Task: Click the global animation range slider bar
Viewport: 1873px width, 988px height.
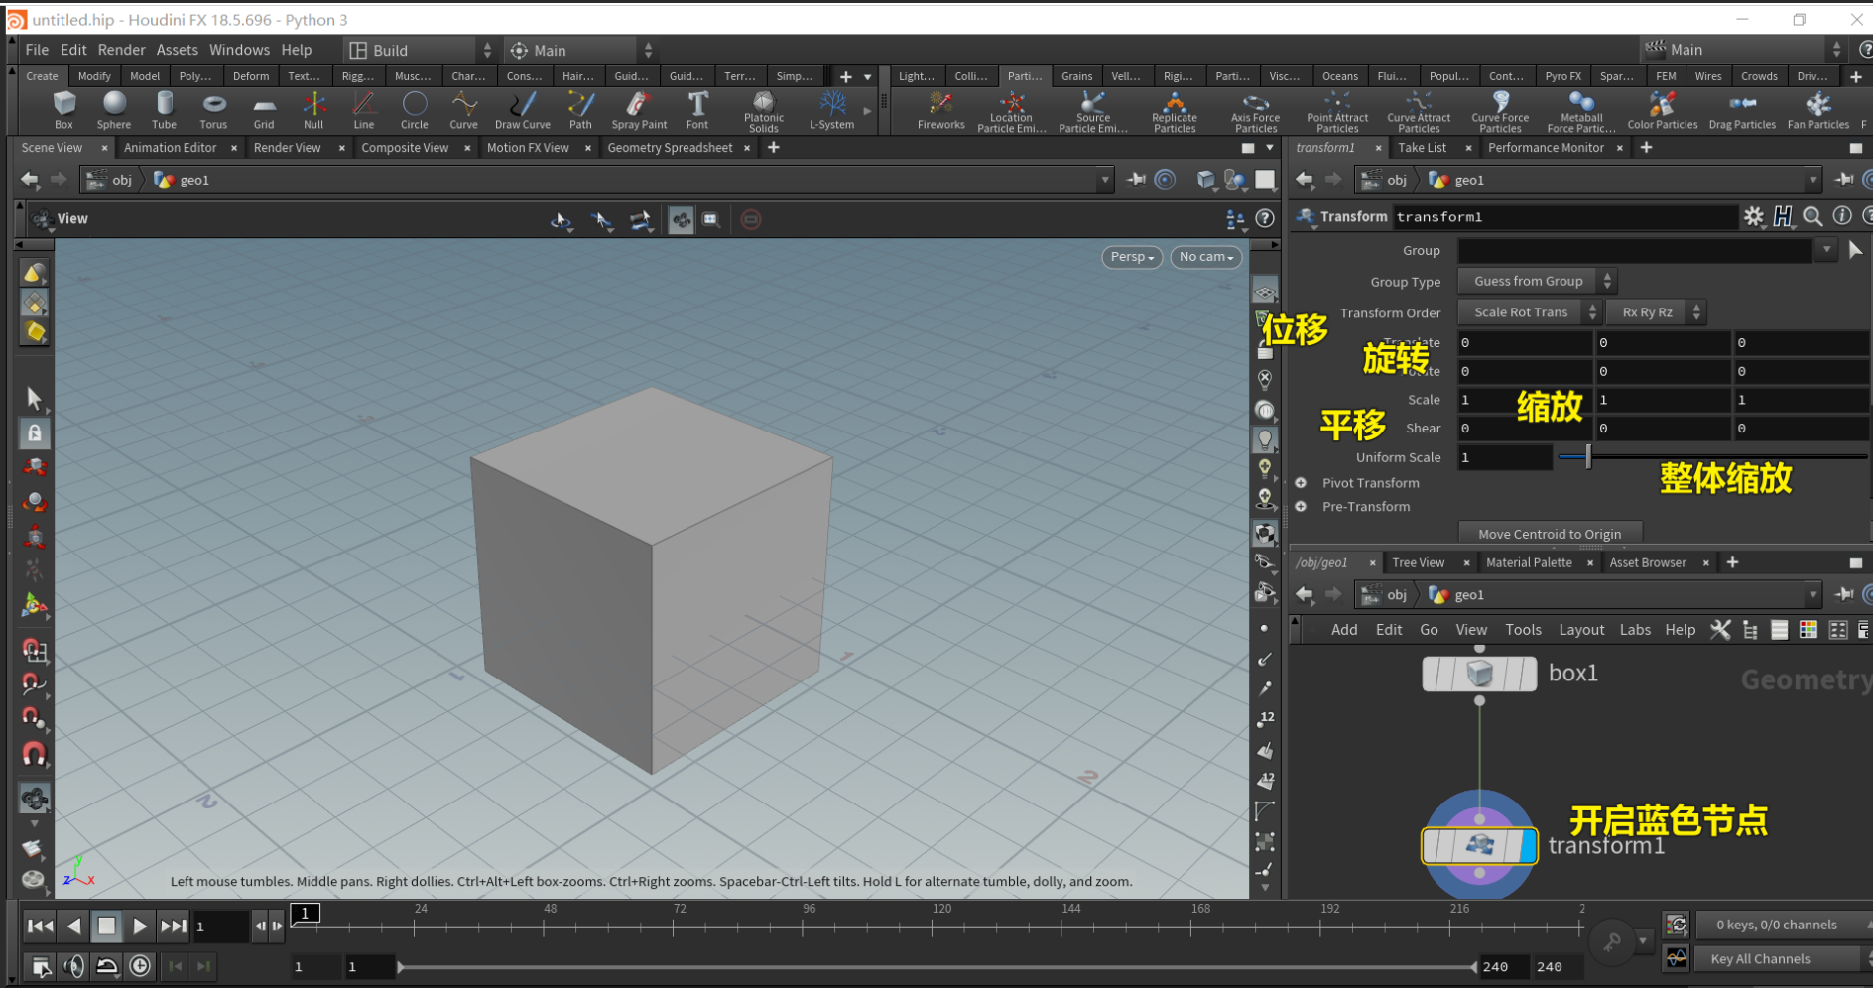Action: [936, 966]
